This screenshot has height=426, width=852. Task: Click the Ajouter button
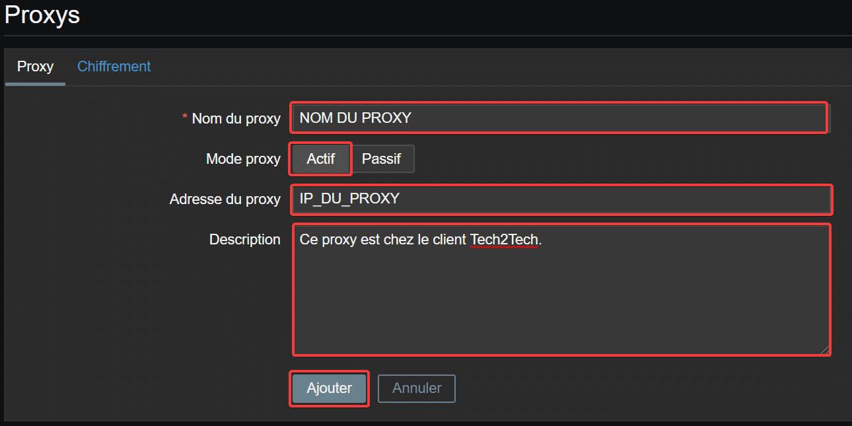point(329,388)
